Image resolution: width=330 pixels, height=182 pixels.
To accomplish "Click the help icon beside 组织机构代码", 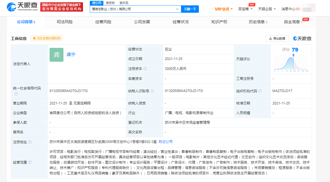I will pyautogui.click(x=260, y=91).
